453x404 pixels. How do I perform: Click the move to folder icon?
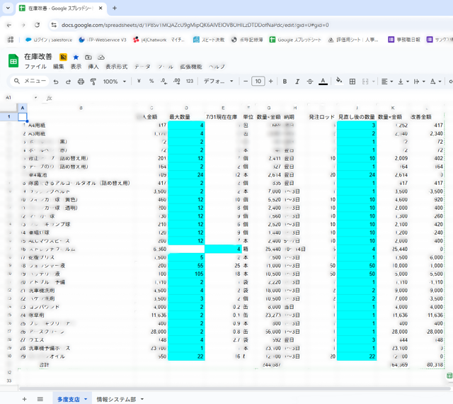88,57
